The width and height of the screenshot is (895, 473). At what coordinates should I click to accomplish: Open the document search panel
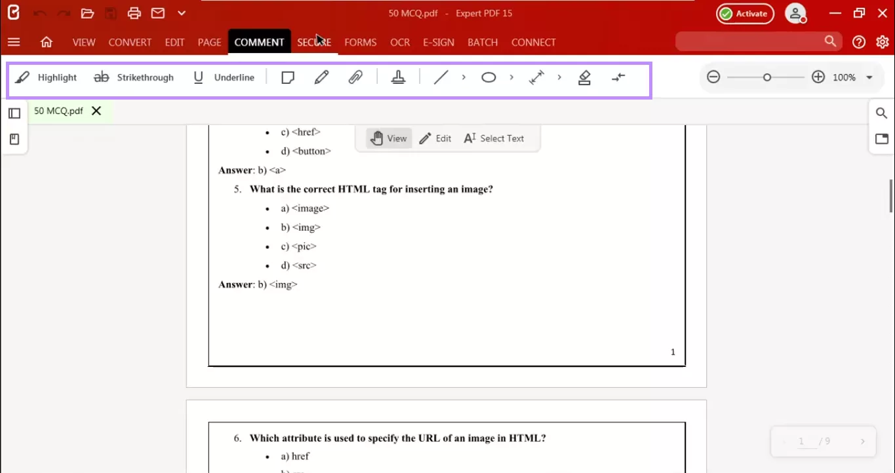(x=881, y=113)
